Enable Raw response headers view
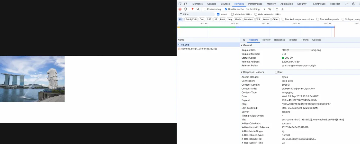Screen dimensions: 360x144 276,72
